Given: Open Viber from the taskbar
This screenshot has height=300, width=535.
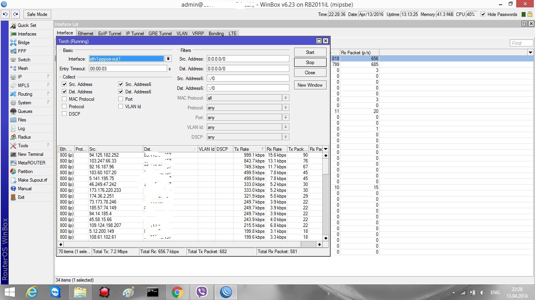Looking at the screenshot, I should [x=202, y=292].
